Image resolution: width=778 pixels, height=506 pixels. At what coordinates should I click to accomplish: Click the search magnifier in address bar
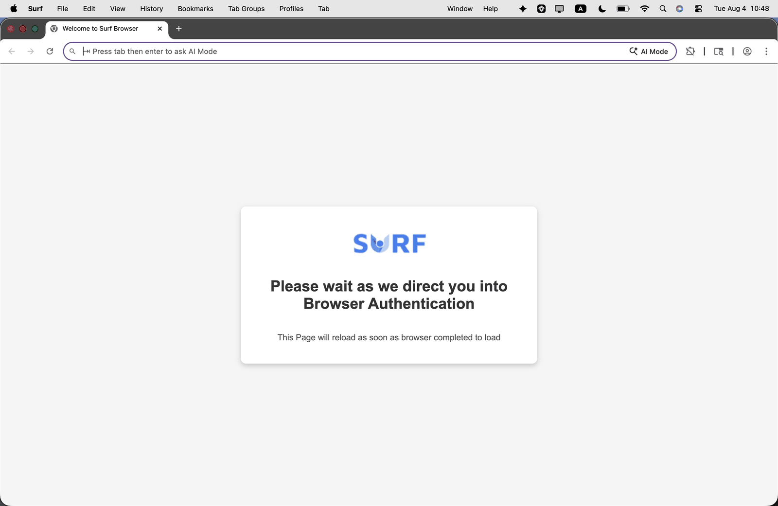pos(72,52)
